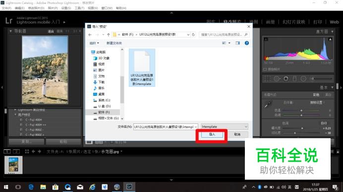The height and width of the screenshot is (192, 343).
Task: Toggle highlight clipping indicator in histogram
Action: [330, 39]
